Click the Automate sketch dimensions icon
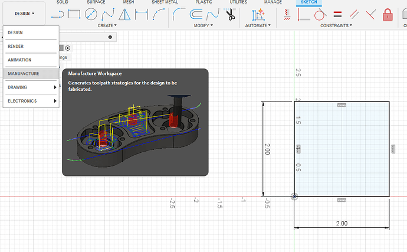Viewport: 407px width, 252px height. [x=258, y=15]
